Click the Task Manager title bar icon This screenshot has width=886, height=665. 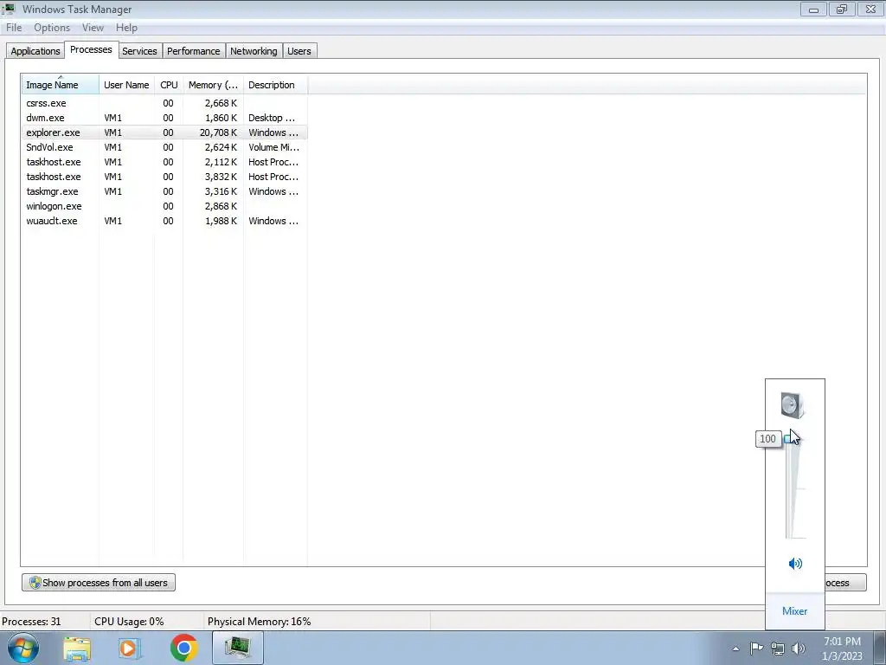pos(9,9)
